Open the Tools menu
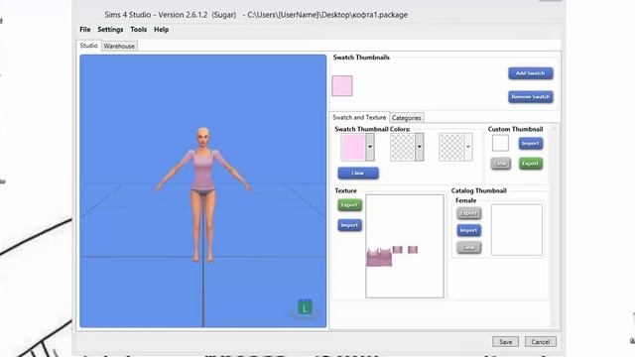The height and width of the screenshot is (357, 635). 138,30
